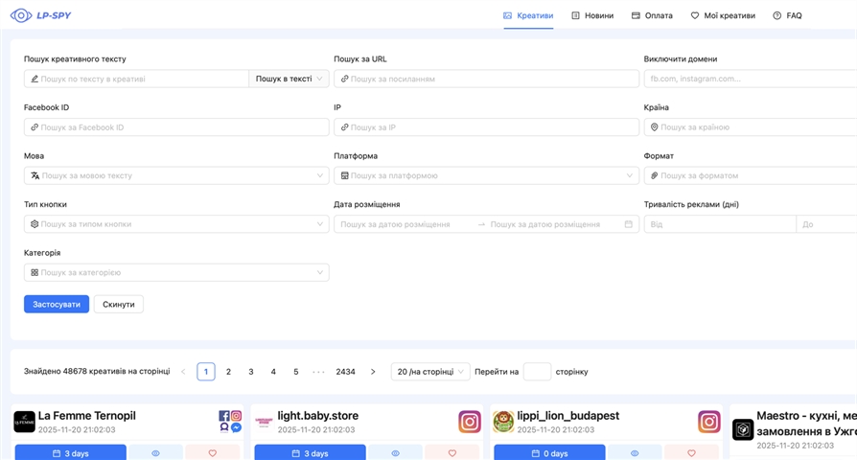The height and width of the screenshot is (460, 857).
Task: Click Instagram icon on light.baby.store card
Action: 469,422
